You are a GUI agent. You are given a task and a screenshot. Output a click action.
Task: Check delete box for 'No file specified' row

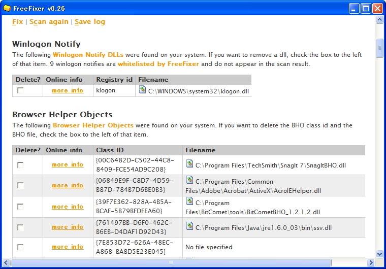pos(20,247)
